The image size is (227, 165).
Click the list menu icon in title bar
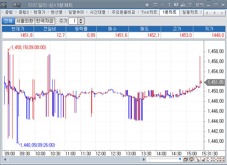click(189, 5)
